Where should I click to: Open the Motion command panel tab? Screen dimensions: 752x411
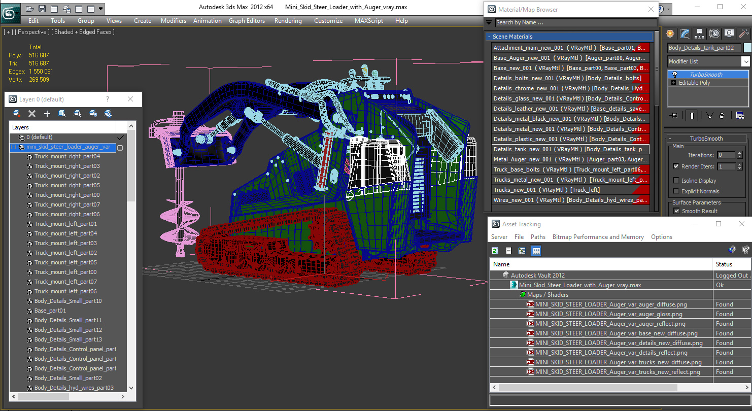click(714, 33)
